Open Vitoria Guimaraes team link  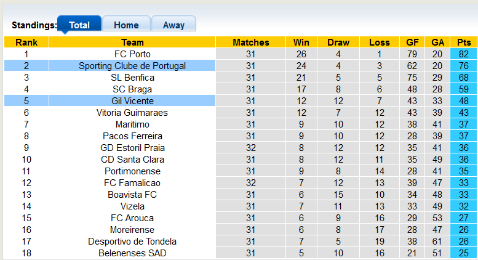click(132, 113)
